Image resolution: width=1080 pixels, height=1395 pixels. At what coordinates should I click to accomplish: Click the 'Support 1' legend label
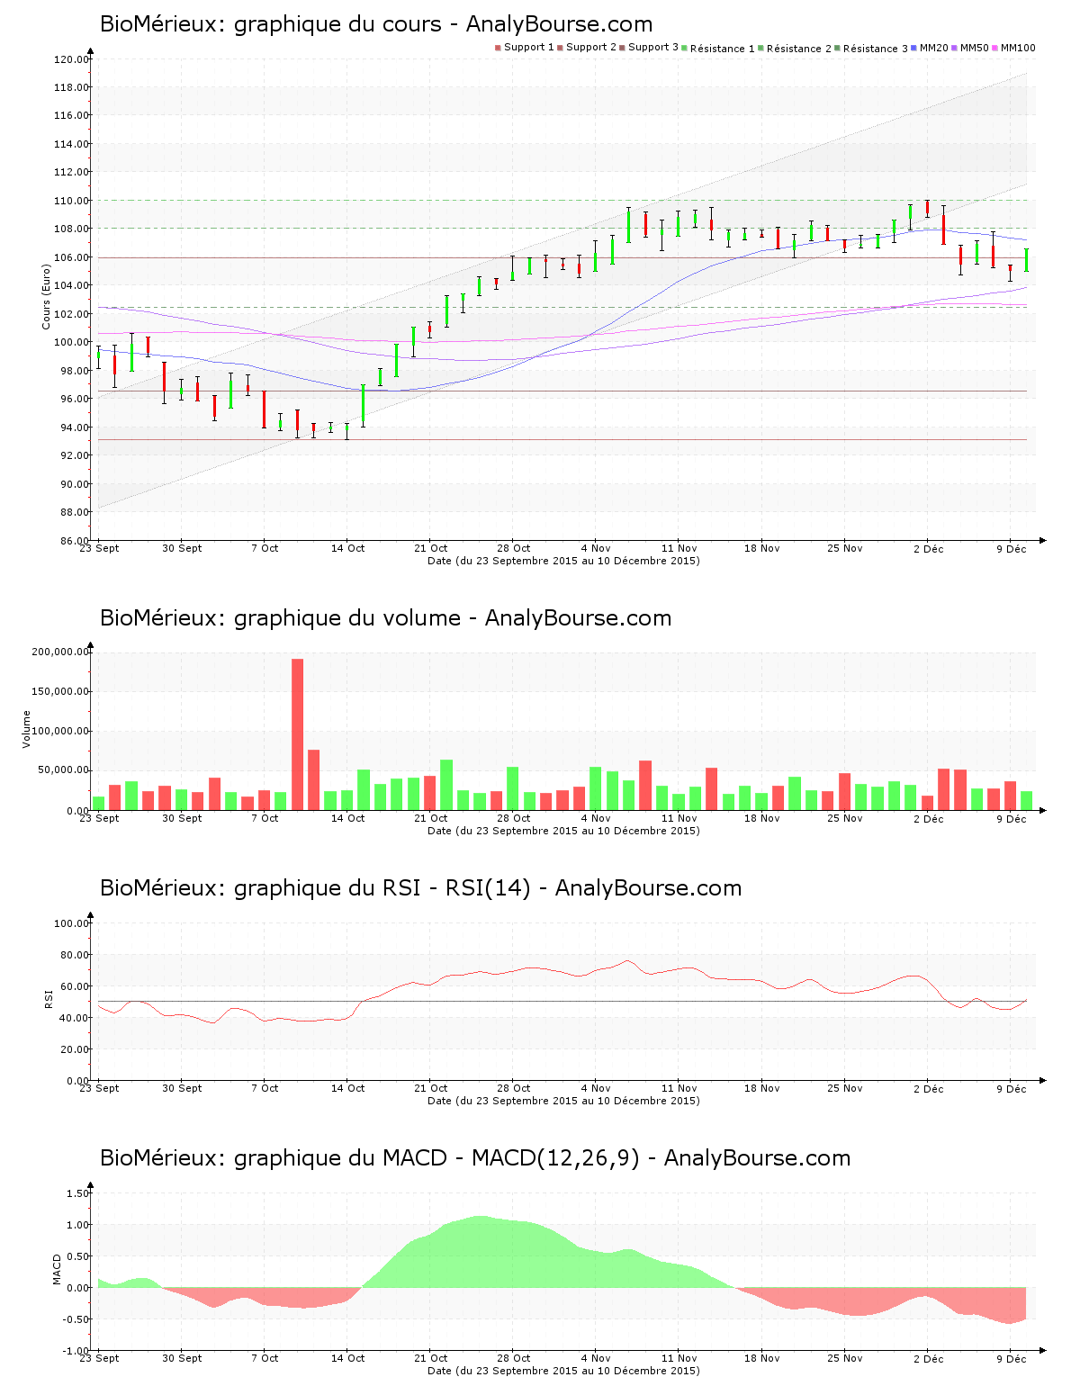[528, 48]
